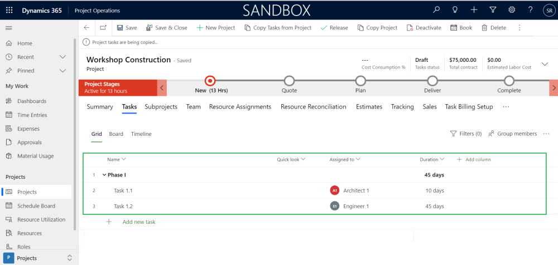
Task: Click the search magnifier icon in header
Action: click(x=436, y=10)
